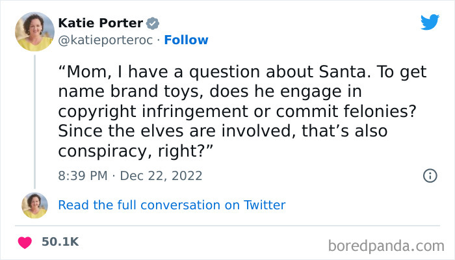This screenshot has width=455, height=260.
Task: Click the 8:39 PM time
Action: pyautogui.click(x=84, y=175)
